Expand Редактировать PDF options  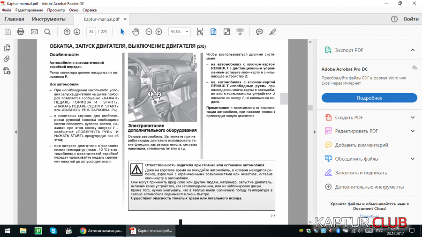pos(413,131)
